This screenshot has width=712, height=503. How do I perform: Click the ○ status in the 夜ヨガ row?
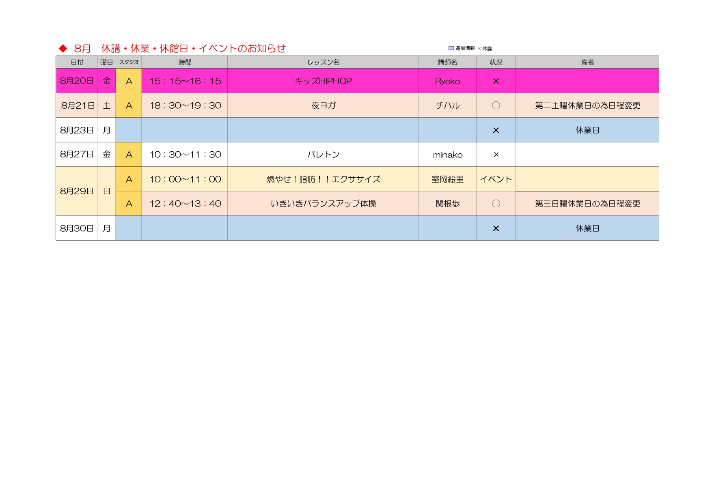[496, 105]
